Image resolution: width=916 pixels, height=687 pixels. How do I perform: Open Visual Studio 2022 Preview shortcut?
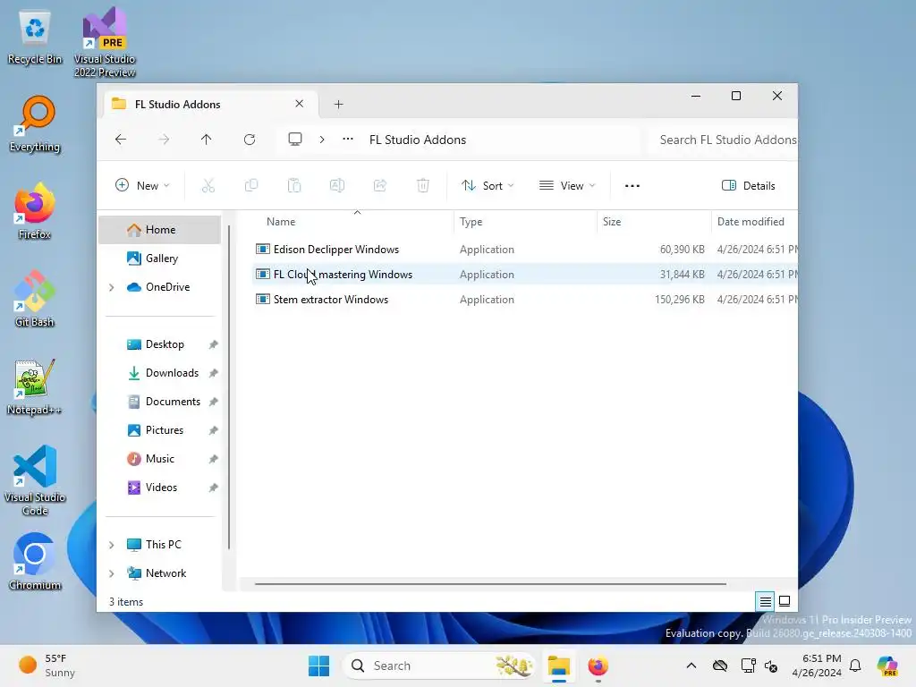pos(105,42)
